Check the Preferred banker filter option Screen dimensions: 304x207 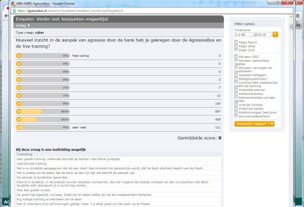coord(236,108)
